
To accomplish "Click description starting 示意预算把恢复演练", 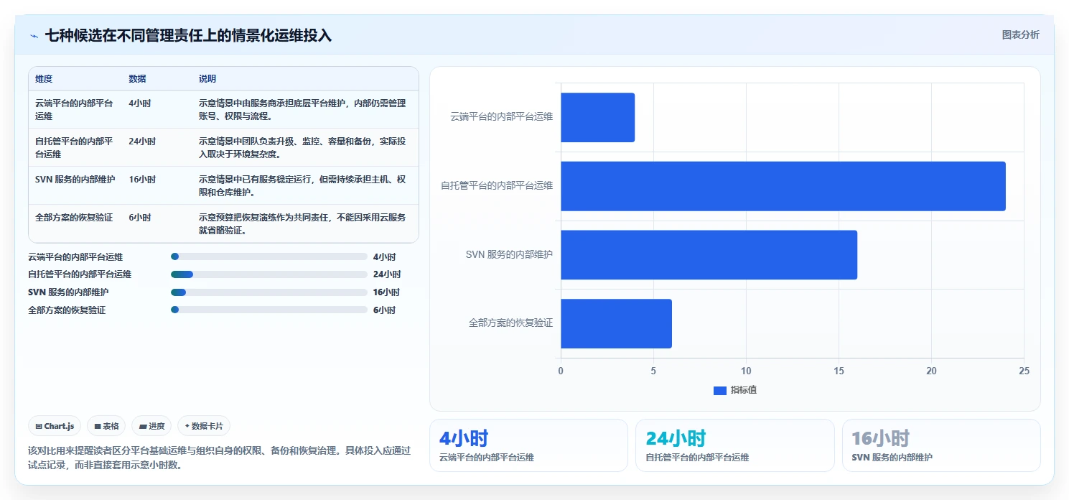I will [x=303, y=223].
